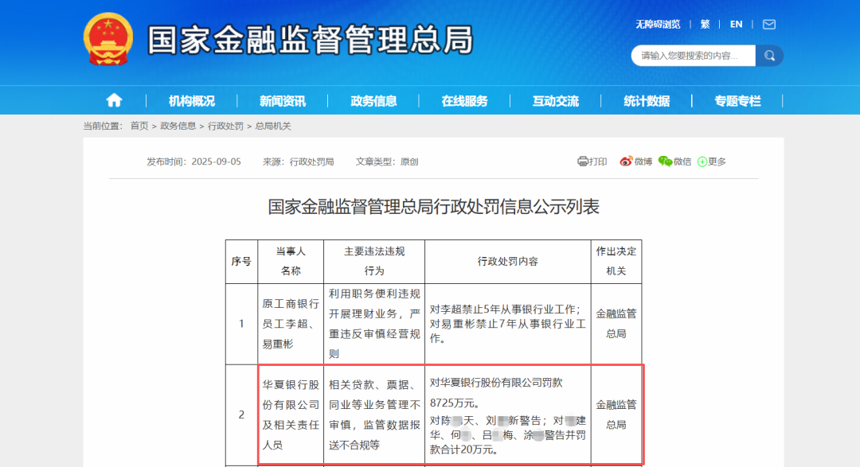Click the search magnifier button
Image resolution: width=860 pixels, height=467 pixels.
(x=769, y=56)
